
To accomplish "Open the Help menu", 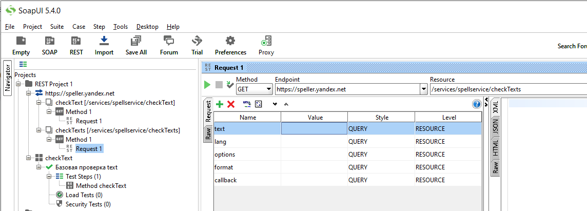I will (x=173, y=27).
